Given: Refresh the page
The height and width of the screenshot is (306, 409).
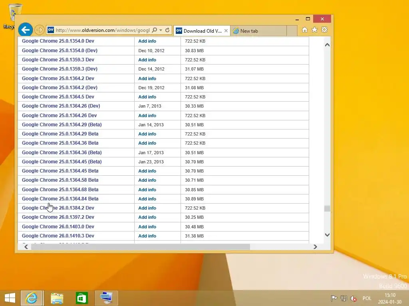Looking at the screenshot, I should pos(167,30).
